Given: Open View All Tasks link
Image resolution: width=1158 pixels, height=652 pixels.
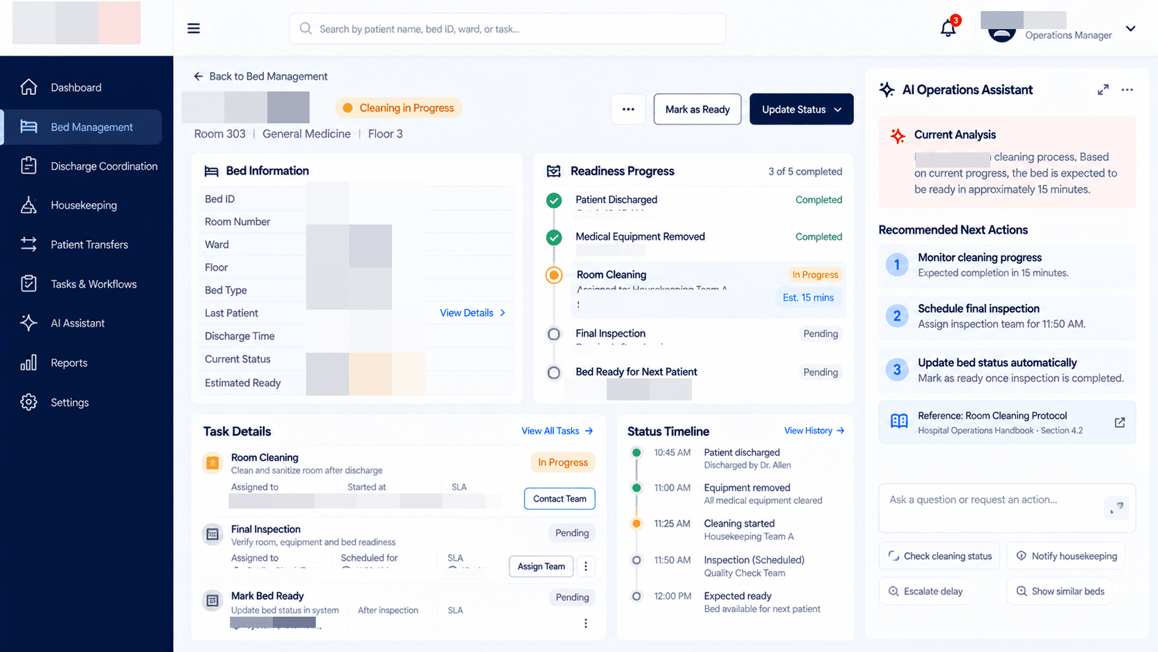Looking at the screenshot, I should [x=558, y=431].
